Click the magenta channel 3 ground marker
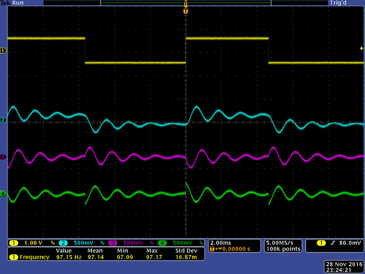This screenshot has height=274, width=365. [x=3, y=157]
